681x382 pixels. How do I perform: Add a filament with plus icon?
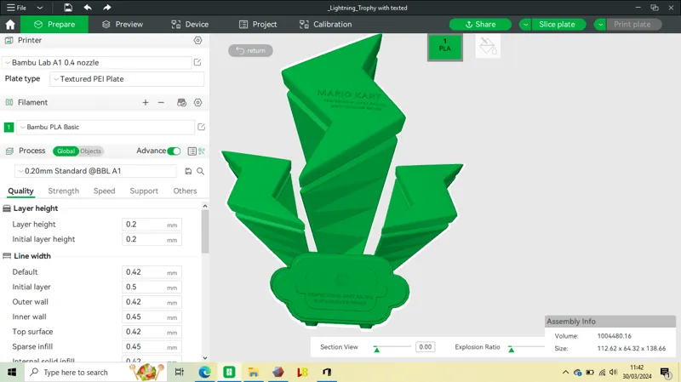(x=146, y=102)
